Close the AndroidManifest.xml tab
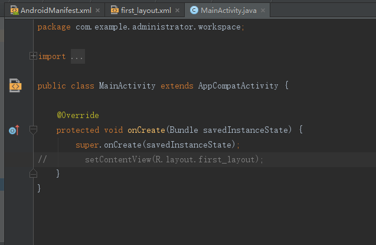 click(97, 10)
